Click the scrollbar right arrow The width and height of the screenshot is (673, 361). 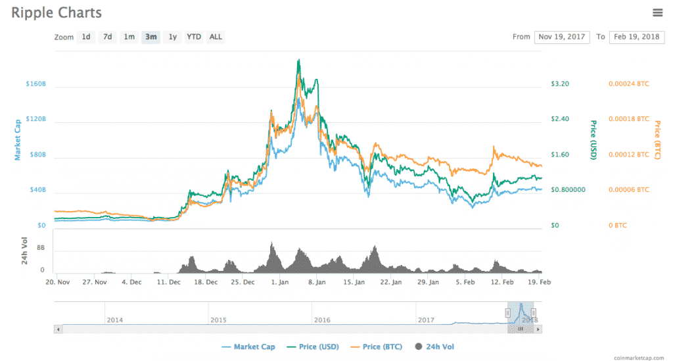coord(539,328)
